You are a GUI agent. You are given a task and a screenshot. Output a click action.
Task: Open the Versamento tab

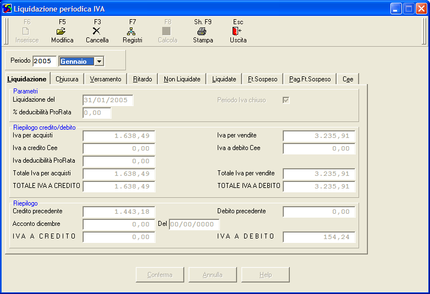tap(106, 79)
